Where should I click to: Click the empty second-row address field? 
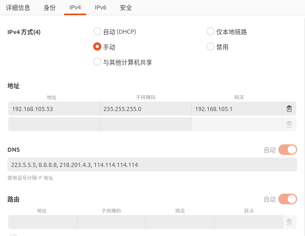click(54, 124)
